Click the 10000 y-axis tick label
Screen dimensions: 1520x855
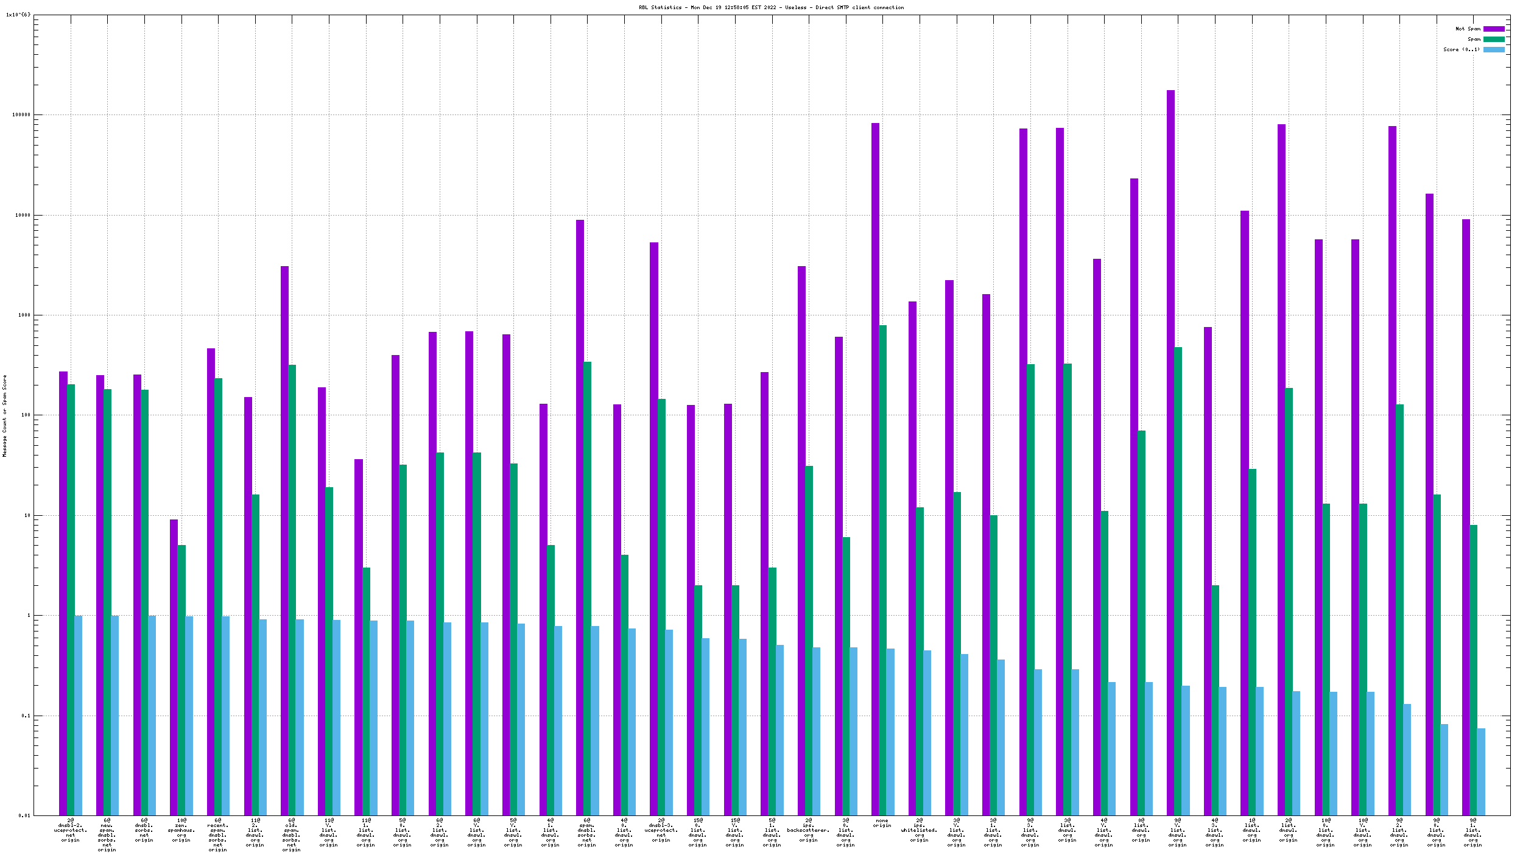pos(21,215)
